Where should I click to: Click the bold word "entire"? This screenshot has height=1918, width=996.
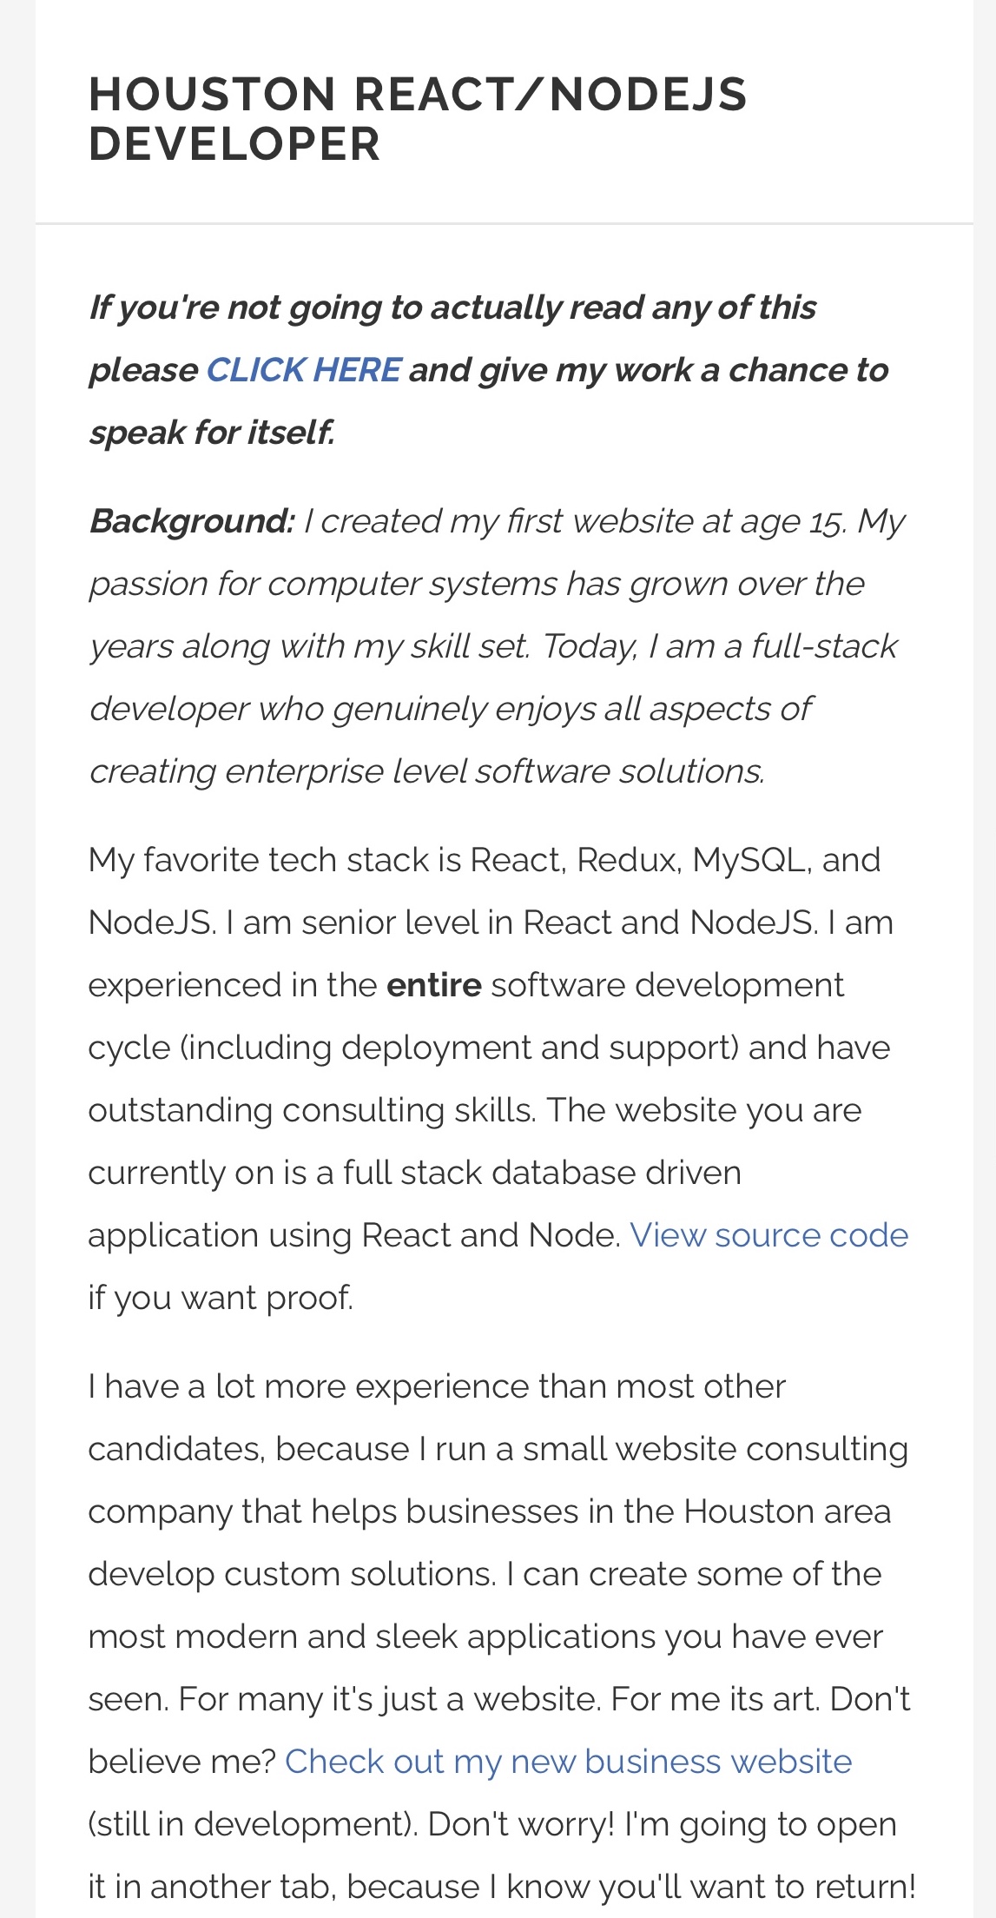[433, 986]
